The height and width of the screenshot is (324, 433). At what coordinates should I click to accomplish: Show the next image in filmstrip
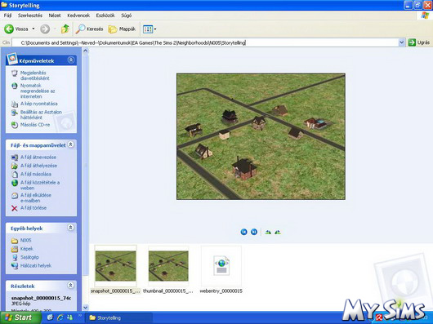click(254, 232)
